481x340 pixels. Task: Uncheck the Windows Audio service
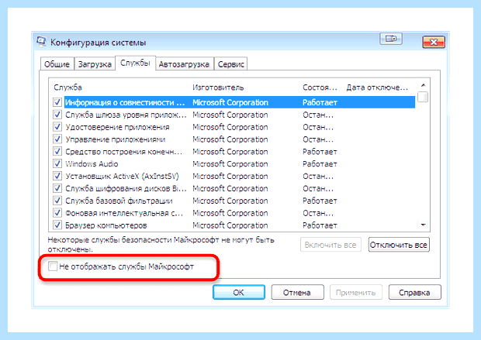pos(57,163)
